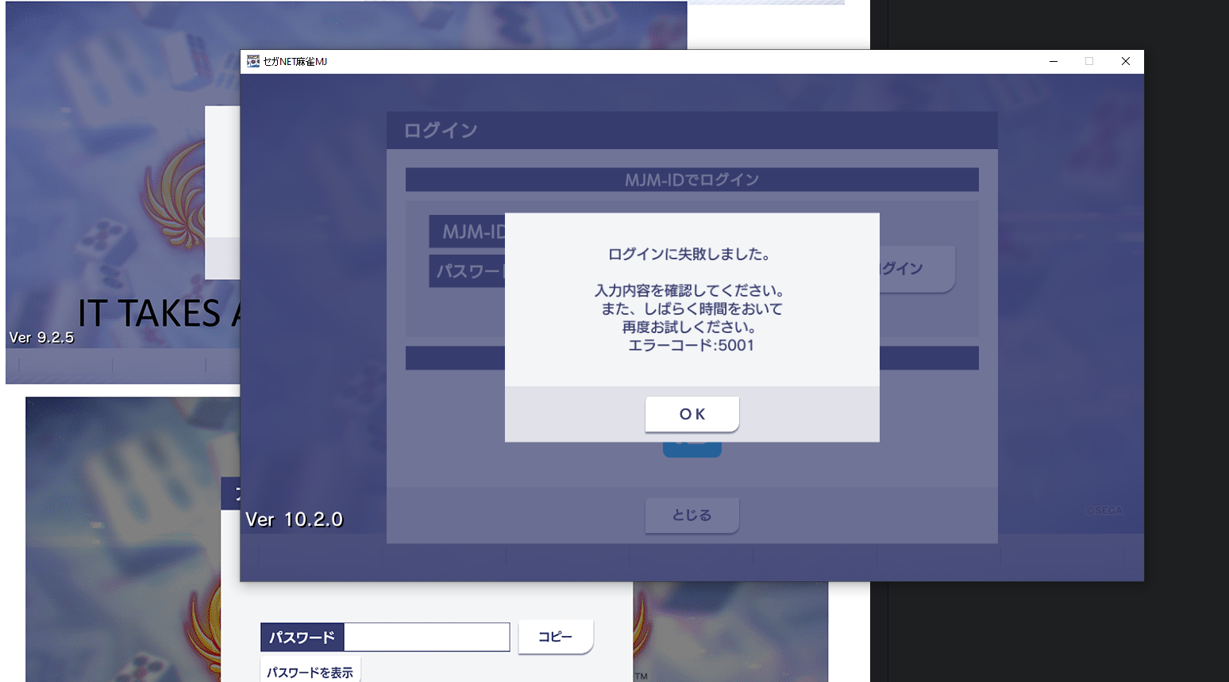This screenshot has width=1229, height=682.
Task: Click the ログイン panel title
Action: (441, 130)
